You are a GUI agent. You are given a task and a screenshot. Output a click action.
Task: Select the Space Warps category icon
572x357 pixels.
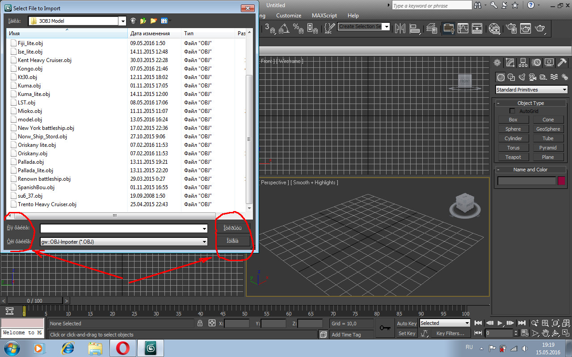click(554, 77)
